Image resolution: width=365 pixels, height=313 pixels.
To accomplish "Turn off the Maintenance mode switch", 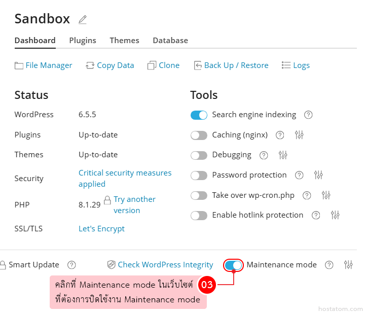I will pyautogui.click(x=234, y=265).
